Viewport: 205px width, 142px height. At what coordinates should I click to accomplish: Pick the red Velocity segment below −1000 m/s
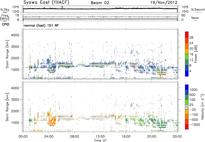(187, 127)
